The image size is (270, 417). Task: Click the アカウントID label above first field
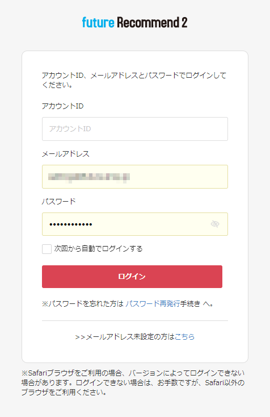(62, 106)
